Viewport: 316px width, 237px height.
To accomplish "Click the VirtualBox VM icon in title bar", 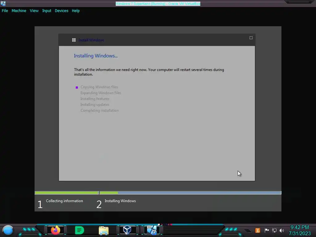I will point(3,3).
